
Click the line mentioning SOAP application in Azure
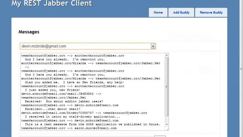(x=93, y=124)
